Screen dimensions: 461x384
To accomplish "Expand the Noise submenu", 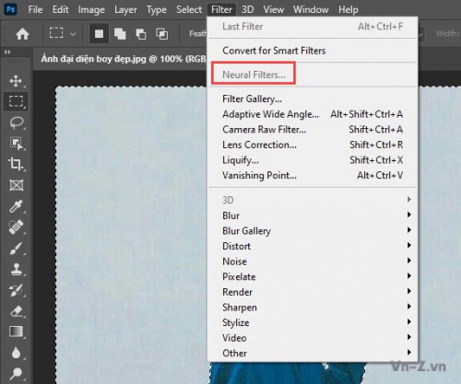I will (313, 262).
